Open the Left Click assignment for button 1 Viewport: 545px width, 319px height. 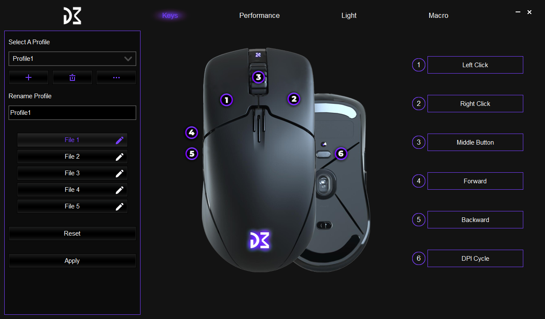475,65
